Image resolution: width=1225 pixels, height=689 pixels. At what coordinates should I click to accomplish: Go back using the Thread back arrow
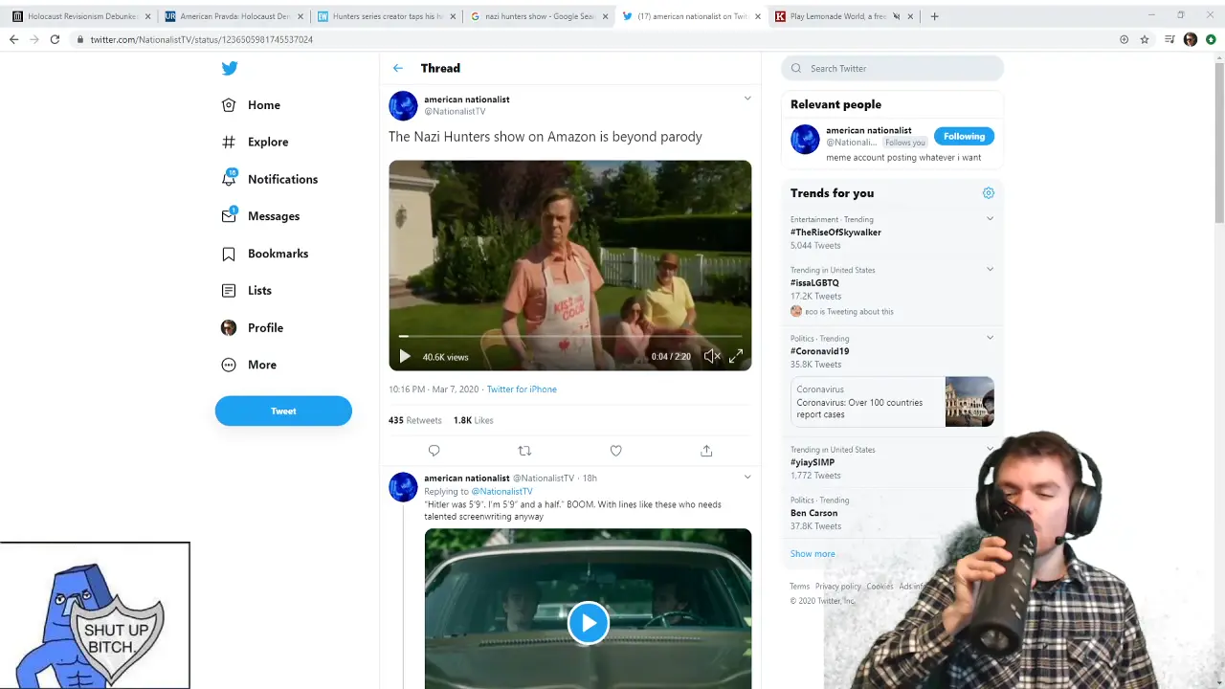(x=398, y=68)
